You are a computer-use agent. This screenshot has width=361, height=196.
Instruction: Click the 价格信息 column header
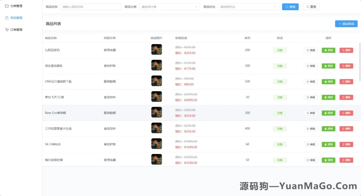tap(181, 38)
